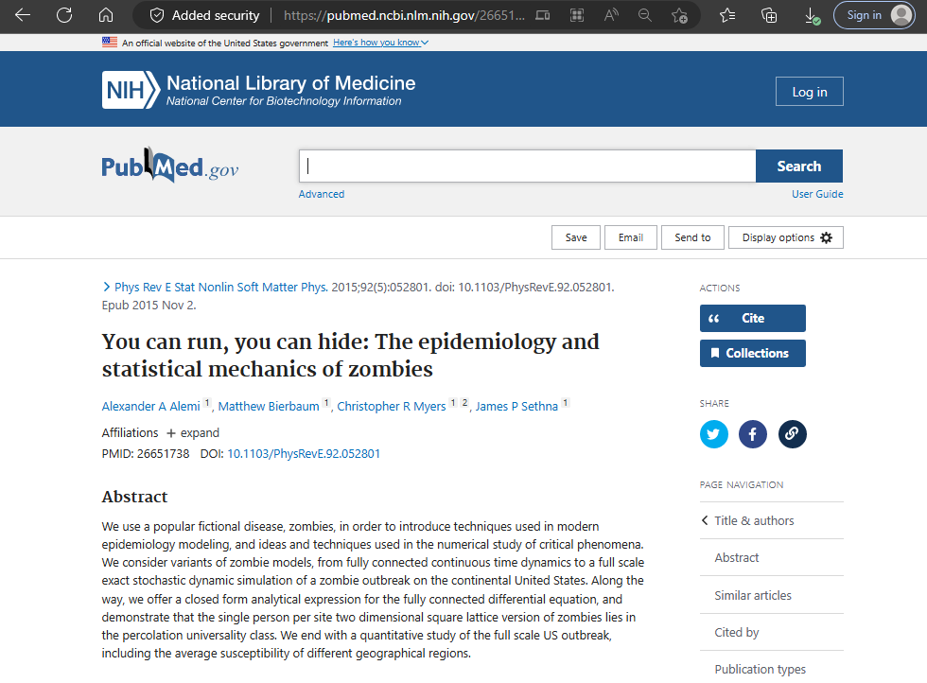Open the Favorites list icon

pyautogui.click(x=727, y=15)
